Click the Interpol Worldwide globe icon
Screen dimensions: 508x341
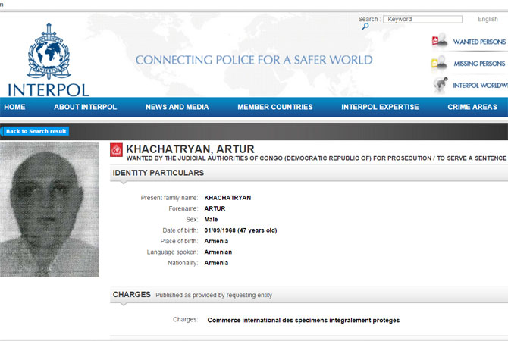tap(441, 85)
